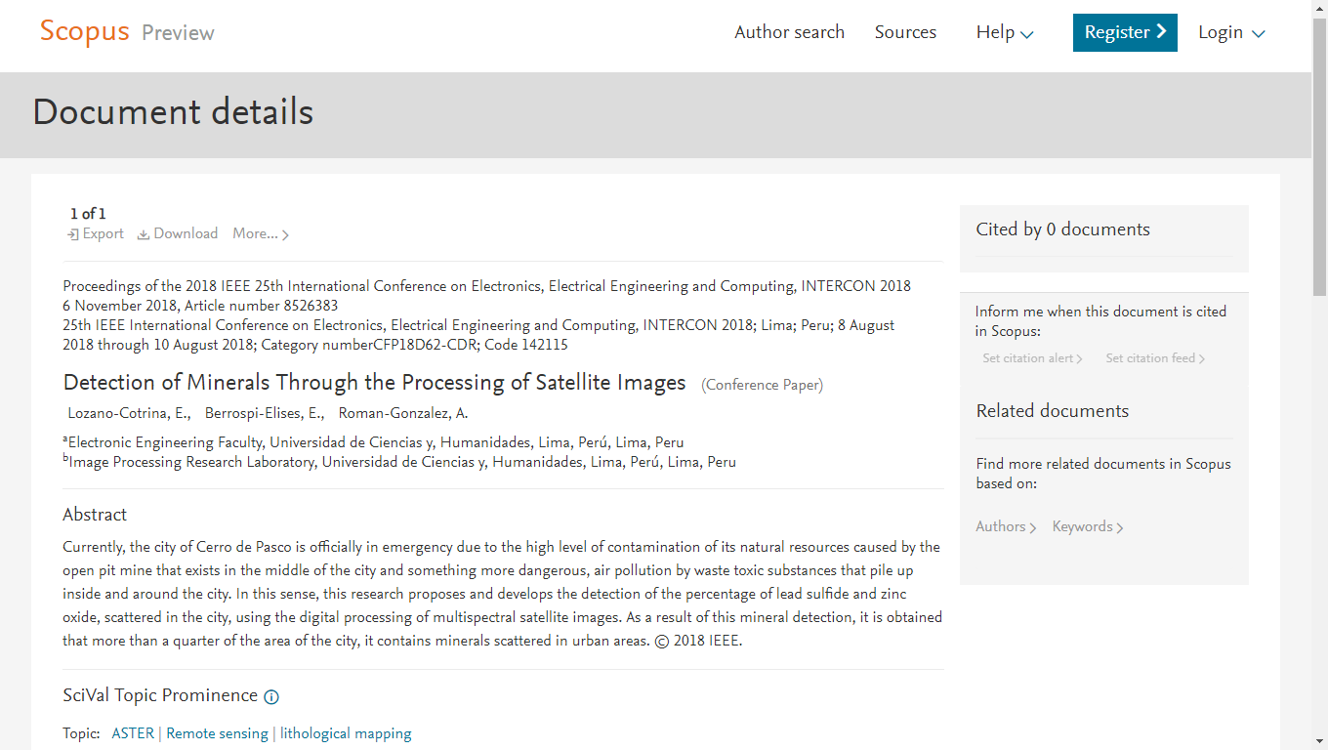The width and height of the screenshot is (1328, 750).
Task: Select the Remote sensing topic link
Action: point(217,733)
